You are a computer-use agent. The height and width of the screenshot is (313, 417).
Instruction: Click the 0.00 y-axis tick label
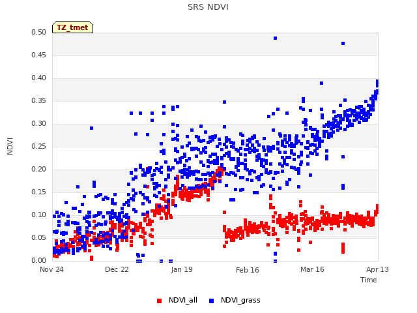pos(38,260)
